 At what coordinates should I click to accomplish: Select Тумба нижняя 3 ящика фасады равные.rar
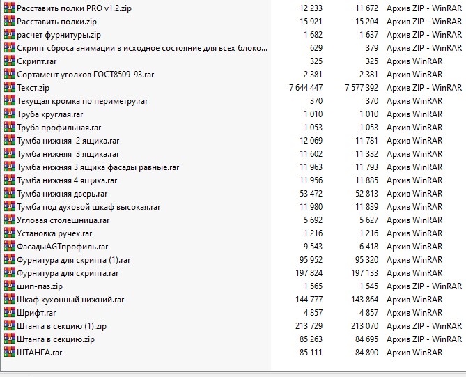pos(98,167)
